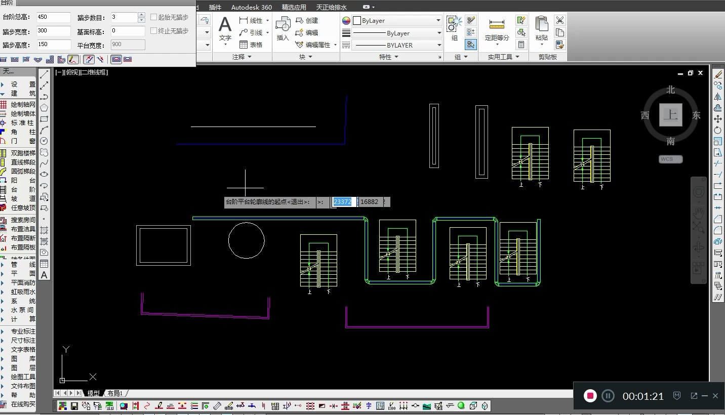The height and width of the screenshot is (415, 725).
Task: Open the 天正给排水 ribbon tab
Action: pos(332,7)
